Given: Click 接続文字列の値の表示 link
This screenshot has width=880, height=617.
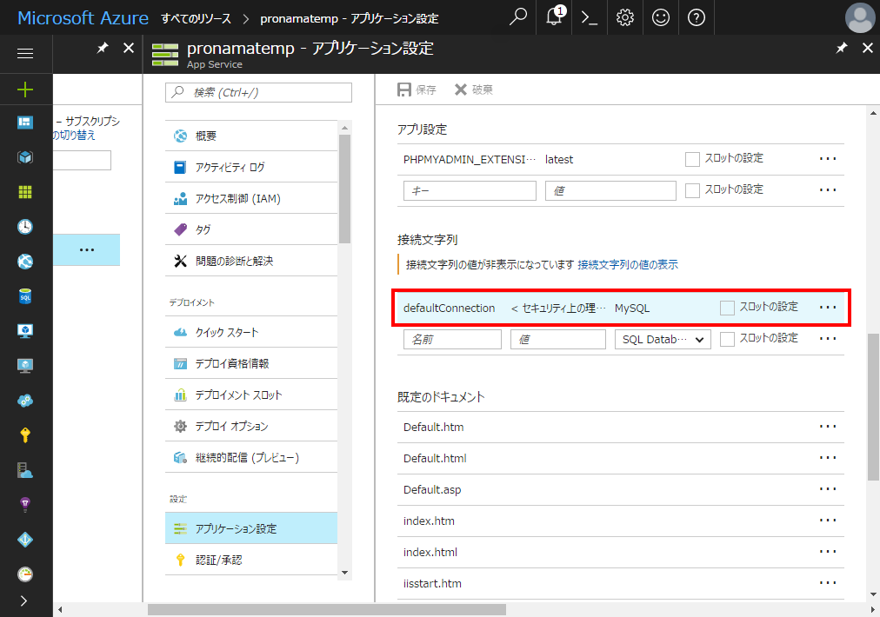Looking at the screenshot, I should click(628, 265).
